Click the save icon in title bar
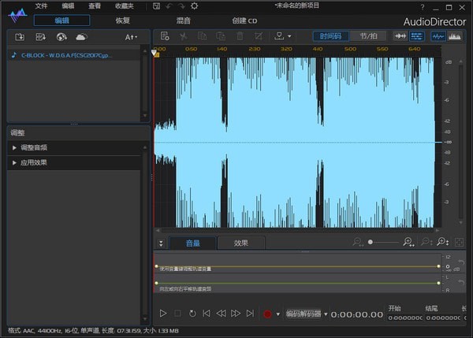473x338 pixels. point(157,6)
